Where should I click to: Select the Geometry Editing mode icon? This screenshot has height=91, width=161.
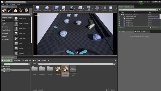pos(26,10)
